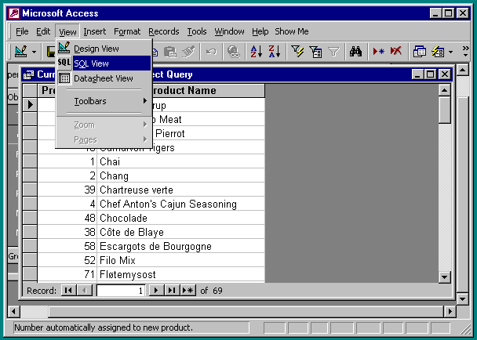Click the select-all corner box of datasheet

click(x=30, y=91)
